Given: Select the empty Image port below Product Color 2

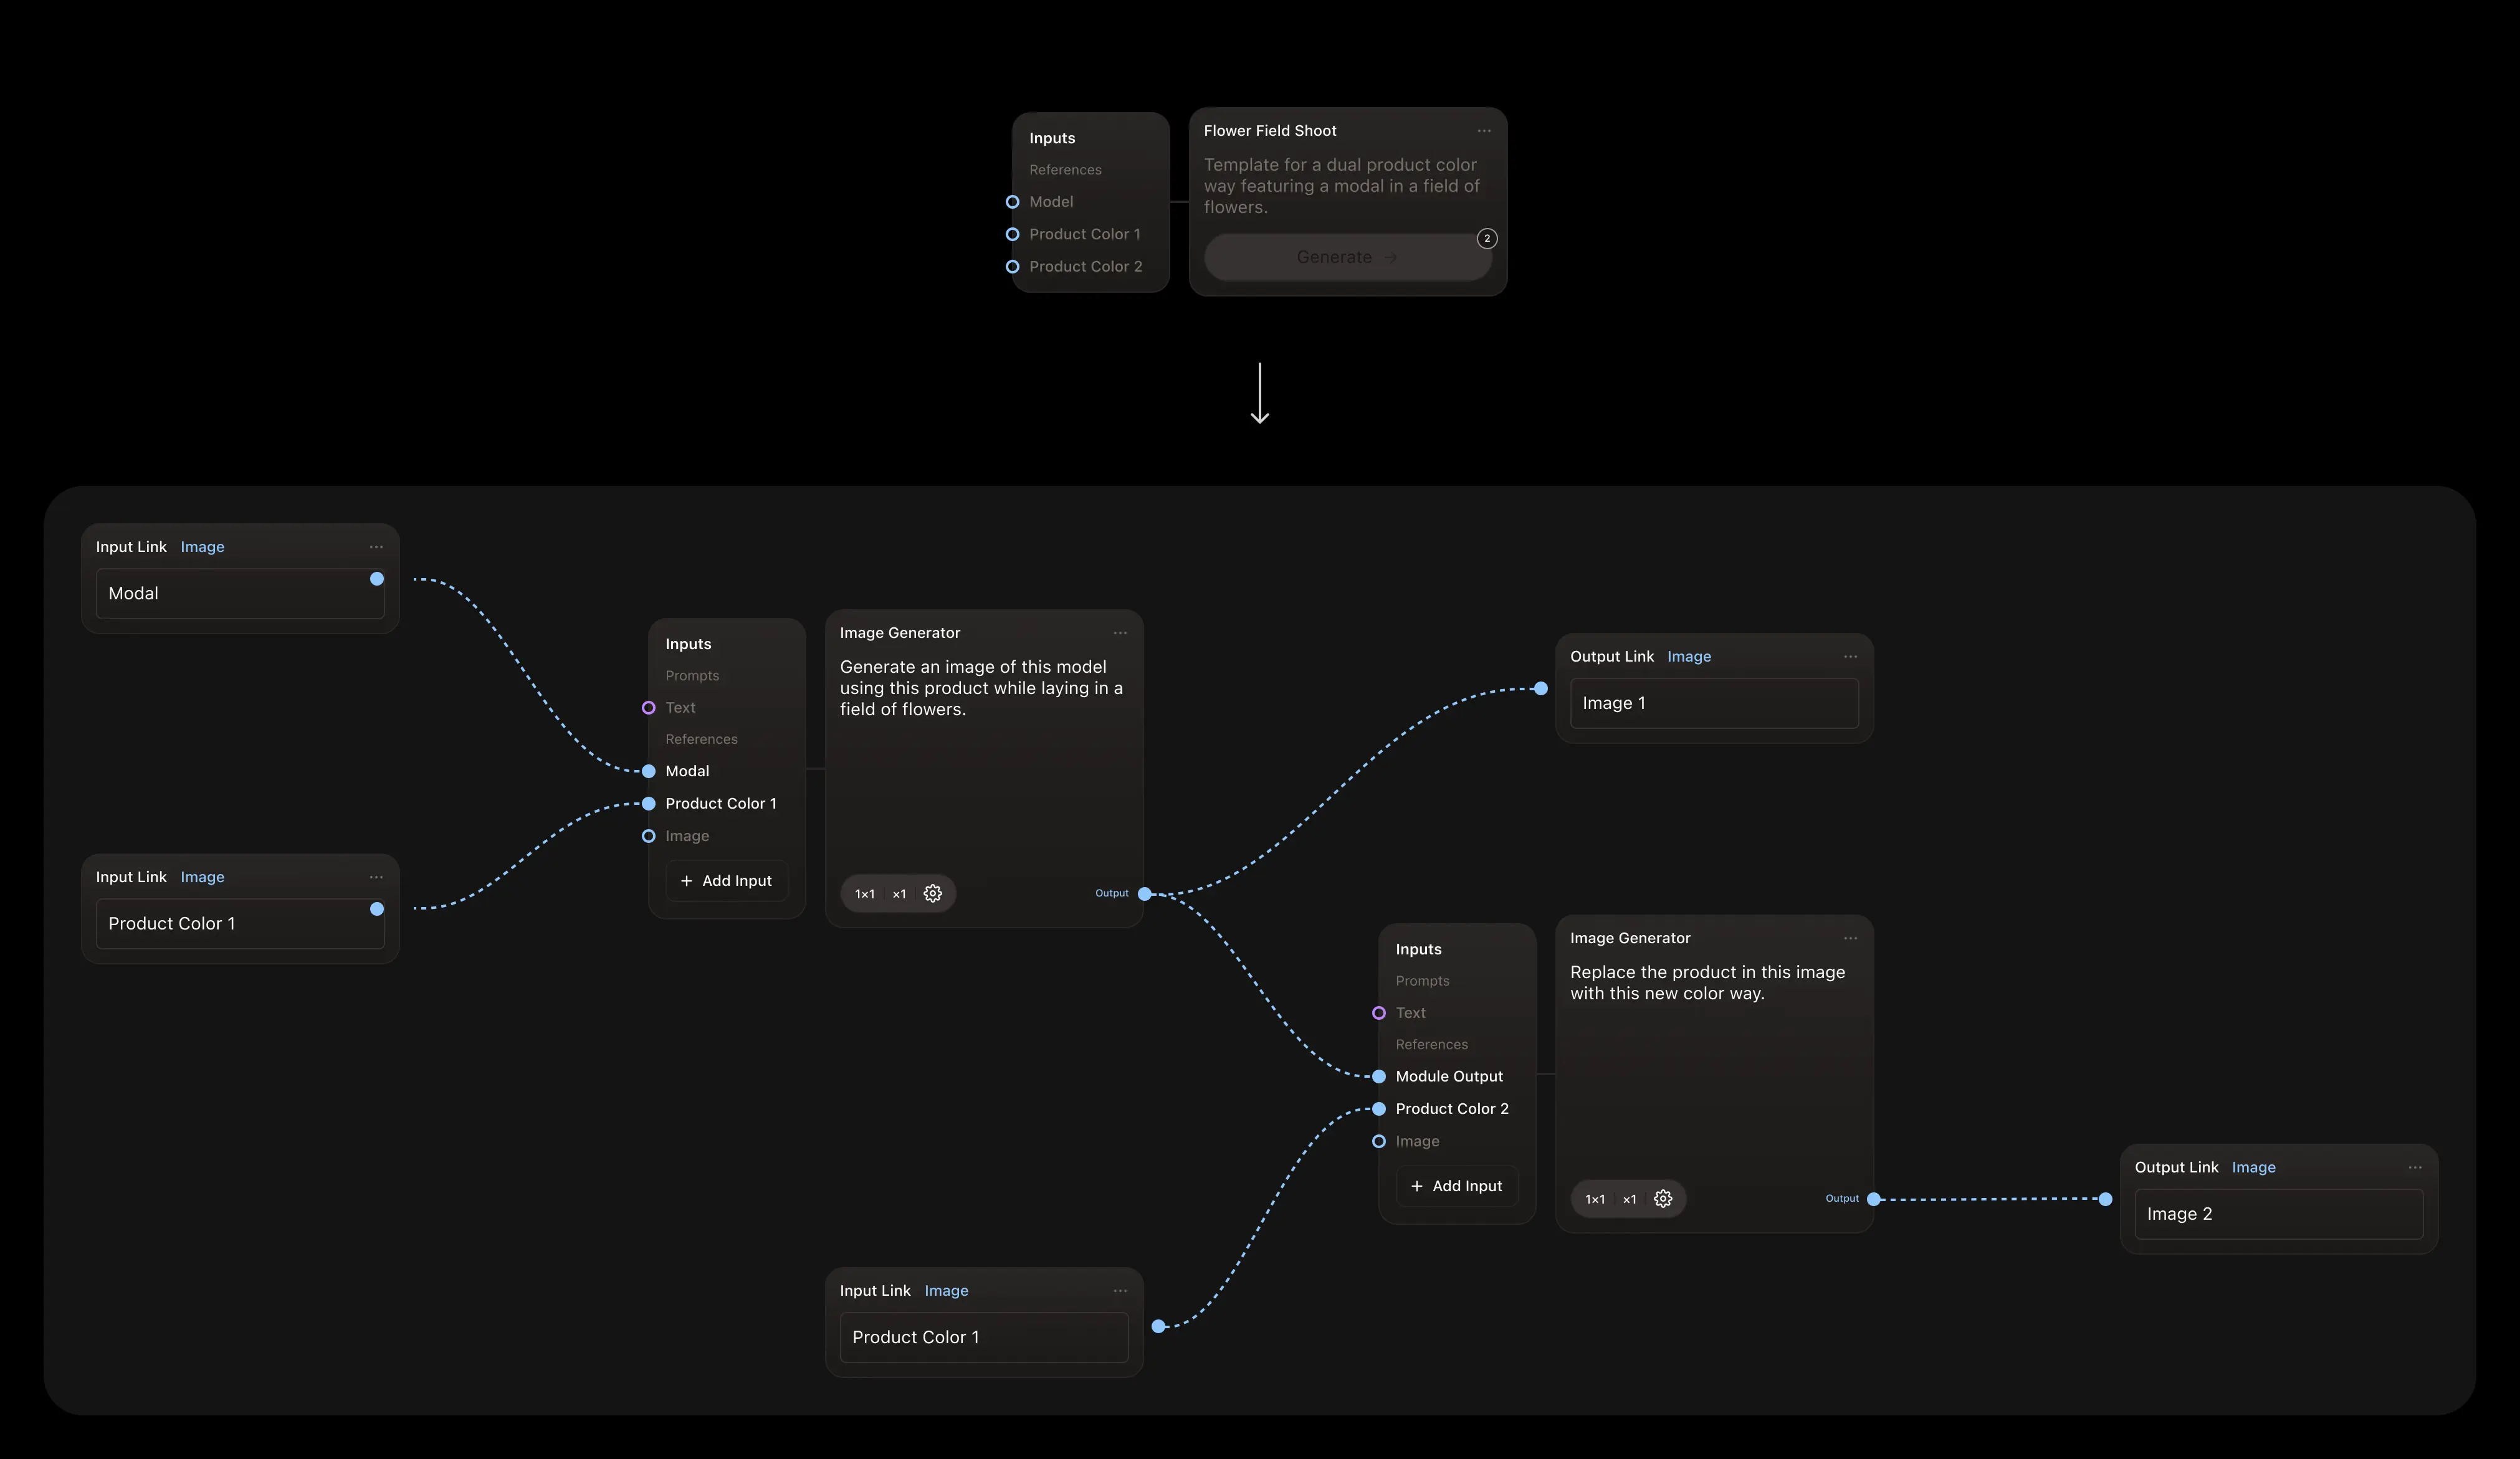Looking at the screenshot, I should pyautogui.click(x=1379, y=1141).
